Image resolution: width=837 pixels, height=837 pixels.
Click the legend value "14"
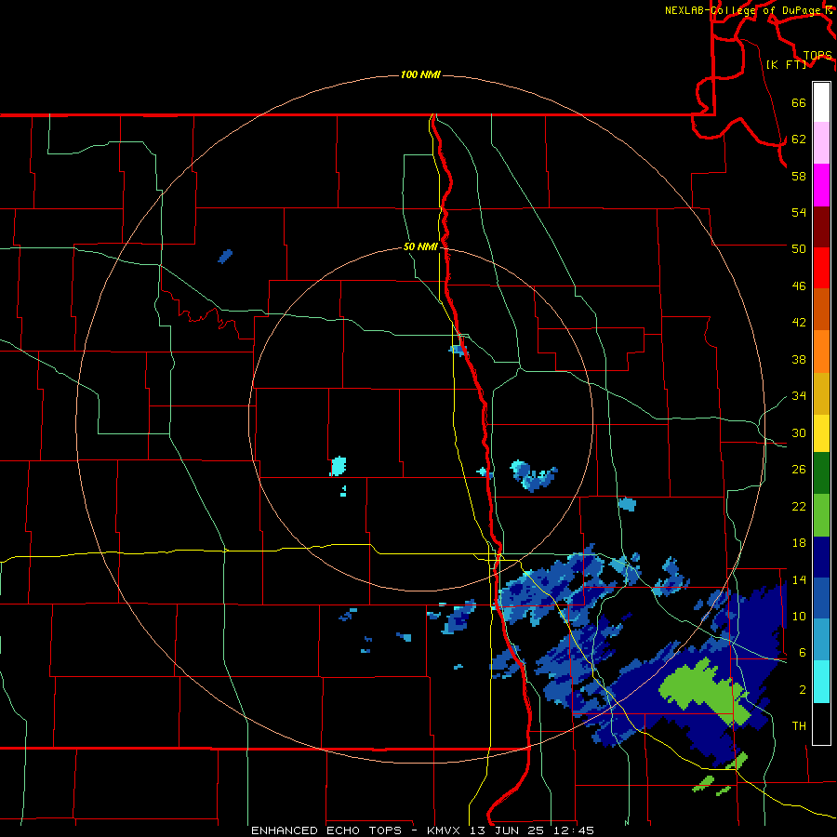pyautogui.click(x=799, y=579)
